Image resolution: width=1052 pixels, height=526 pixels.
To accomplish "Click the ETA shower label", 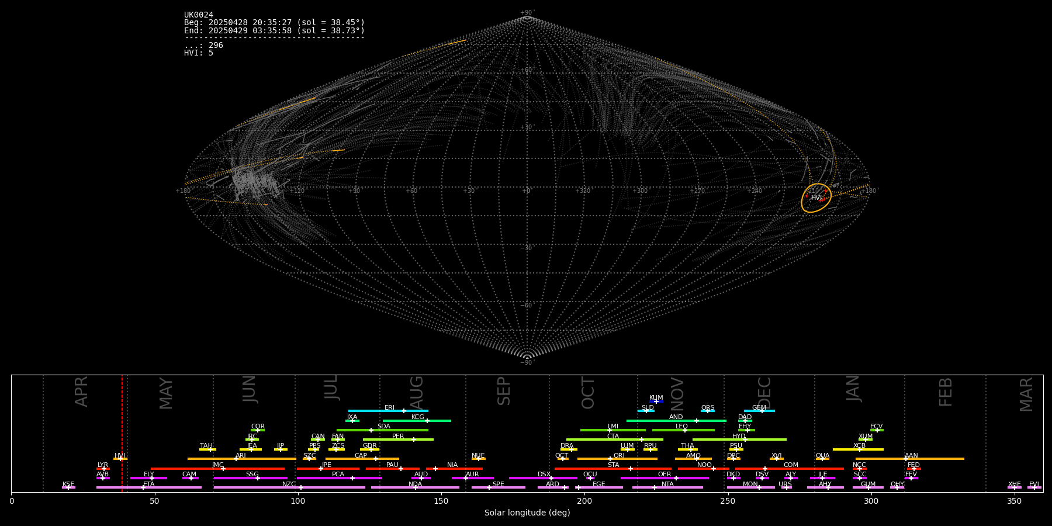I will click(149, 485).
